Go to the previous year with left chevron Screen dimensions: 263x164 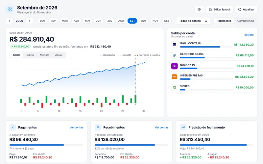point(10,21)
